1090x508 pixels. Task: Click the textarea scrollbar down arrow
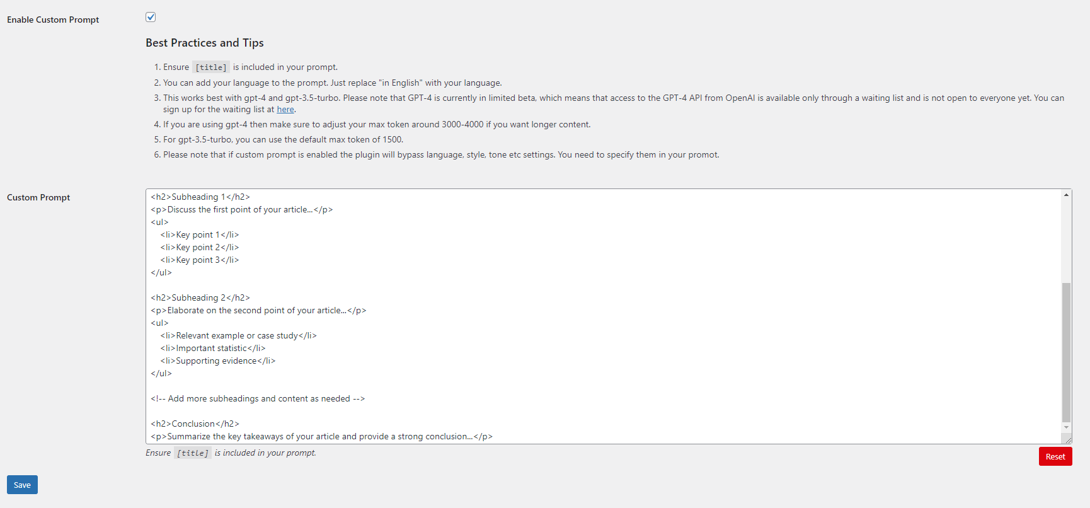click(1066, 427)
